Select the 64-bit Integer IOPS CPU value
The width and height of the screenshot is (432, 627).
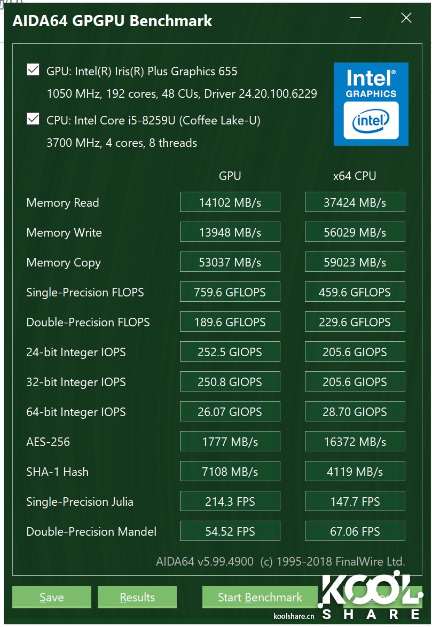coord(355,411)
